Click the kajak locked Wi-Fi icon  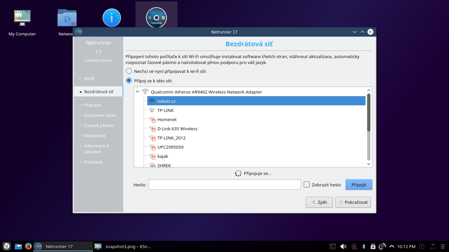152,156
